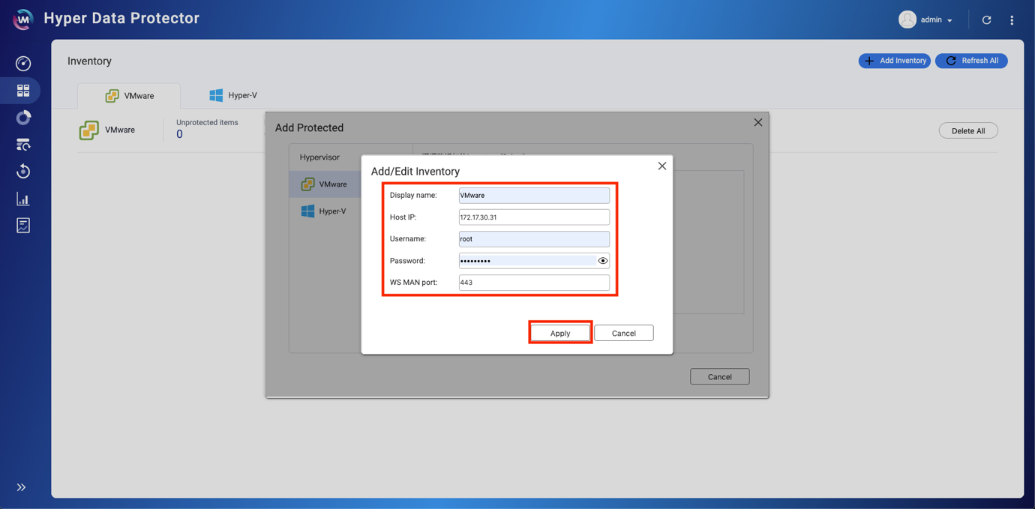Select Hyper-V in the Hypervisor list
Image resolution: width=1035 pixels, height=509 pixels.
coord(324,211)
